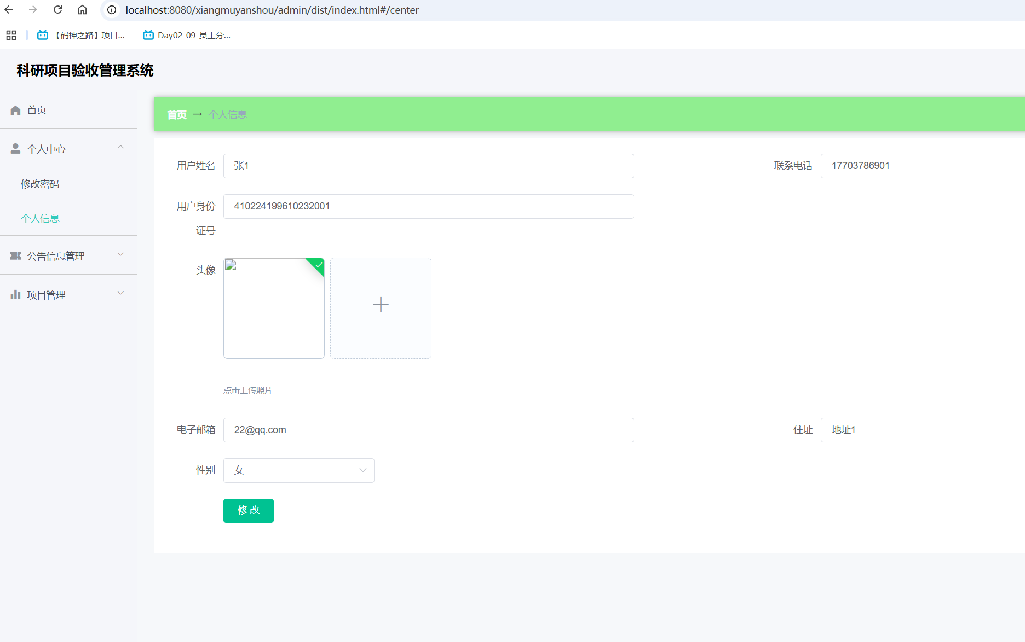Open the 【码神之路】项目 bookmark
1025x642 pixels.
tap(81, 36)
